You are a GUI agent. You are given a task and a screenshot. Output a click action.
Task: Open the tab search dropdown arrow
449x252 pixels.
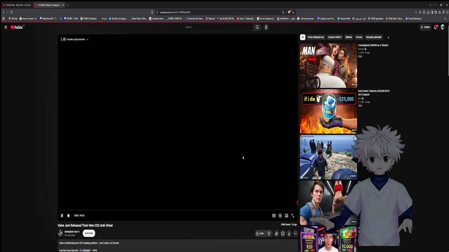430,5
